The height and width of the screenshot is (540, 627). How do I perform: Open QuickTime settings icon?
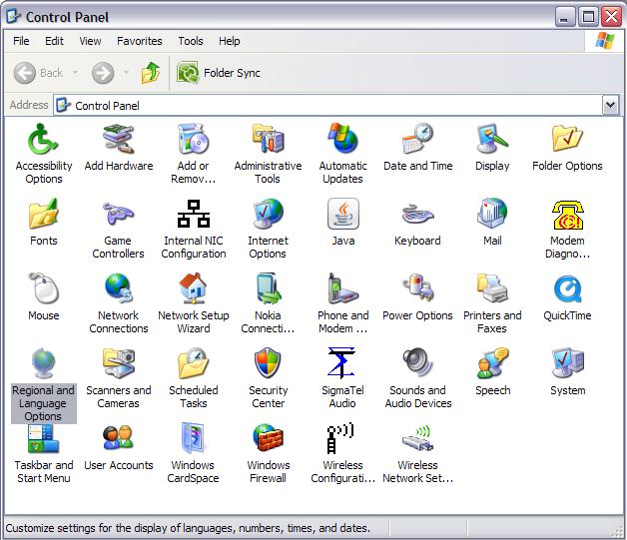(x=567, y=289)
